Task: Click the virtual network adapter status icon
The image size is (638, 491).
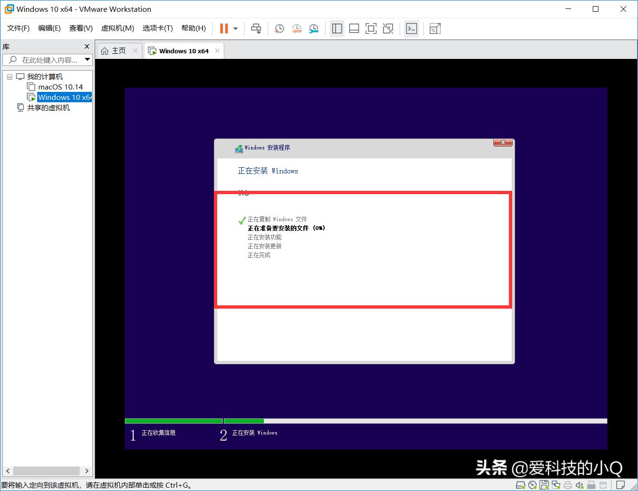Action: click(x=556, y=485)
